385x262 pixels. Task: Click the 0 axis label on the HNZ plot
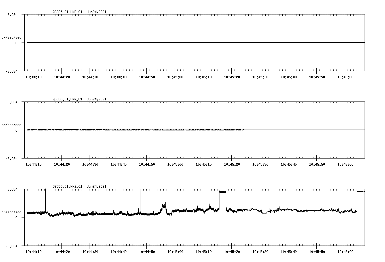pyautogui.click(x=16, y=217)
